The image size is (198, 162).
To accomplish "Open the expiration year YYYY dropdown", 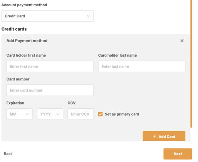I will click(50, 114).
